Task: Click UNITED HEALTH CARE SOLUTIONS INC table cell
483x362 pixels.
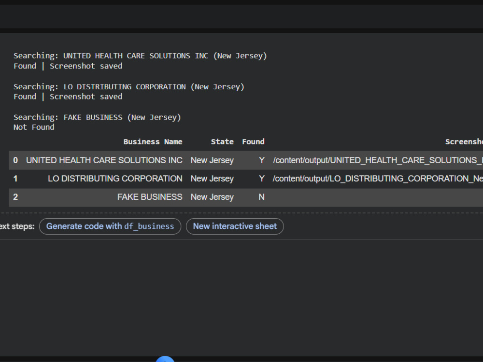Action: pos(104,160)
